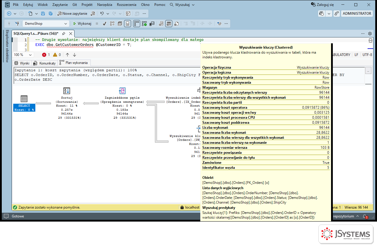The image size is (377, 246).
Task: Open the Copilot dropdown arrow
Action: pyautogui.click(x=329, y=14)
